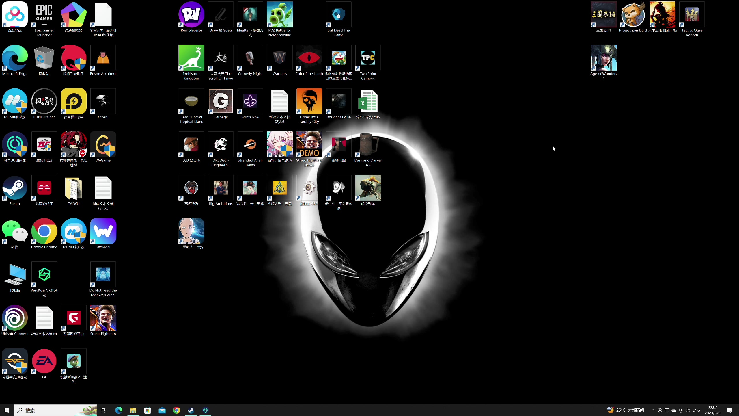This screenshot has height=416, width=739.
Task: Open File Explorer from the taskbar
Action: click(x=133, y=410)
